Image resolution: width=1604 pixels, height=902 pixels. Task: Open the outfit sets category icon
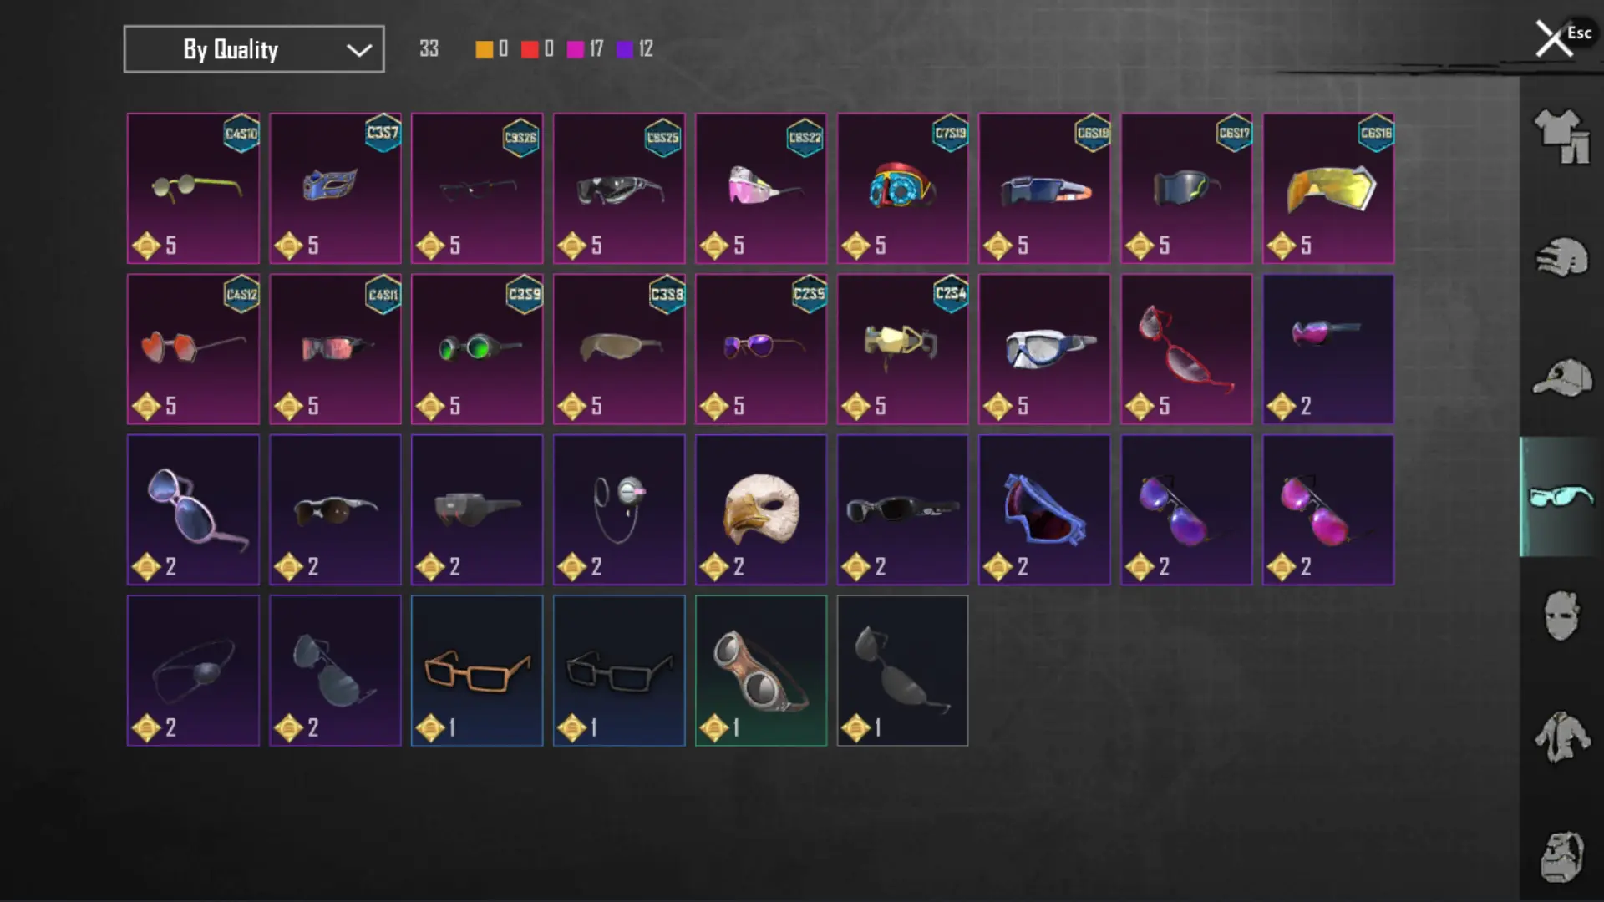point(1561,136)
